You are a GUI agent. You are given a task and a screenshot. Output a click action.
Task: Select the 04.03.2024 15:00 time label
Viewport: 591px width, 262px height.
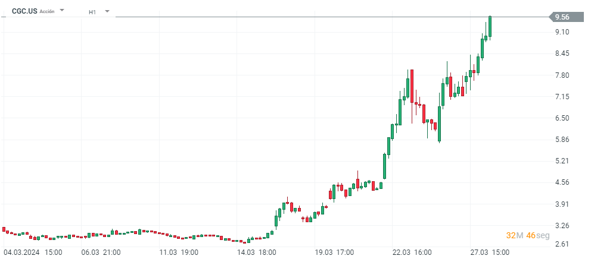(x=33, y=252)
